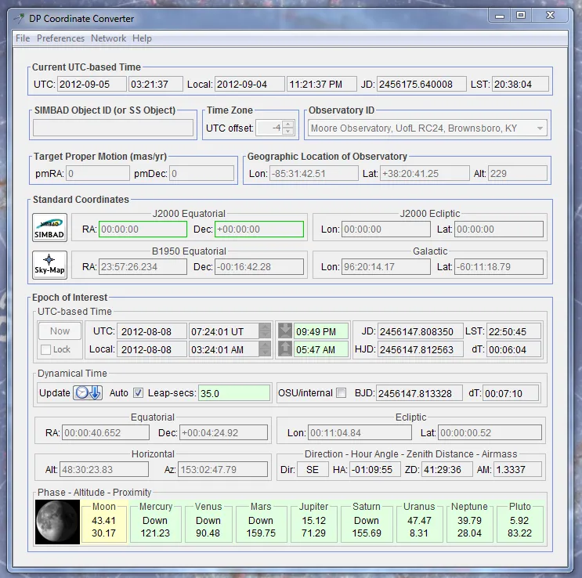Viewport: 582px width, 578px height.
Task: Adjust the UTC offset spinner
Action: point(288,128)
